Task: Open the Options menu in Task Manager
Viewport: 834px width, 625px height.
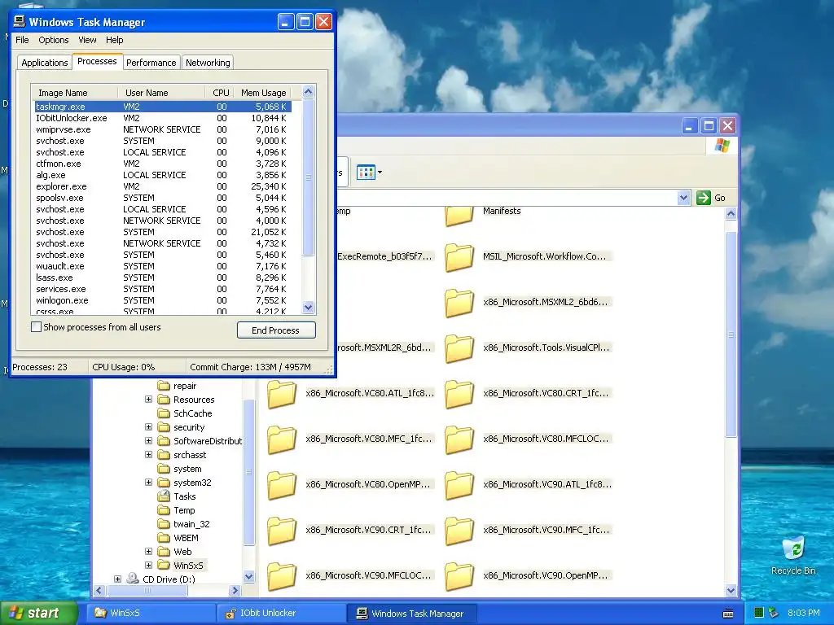Action: coord(53,40)
